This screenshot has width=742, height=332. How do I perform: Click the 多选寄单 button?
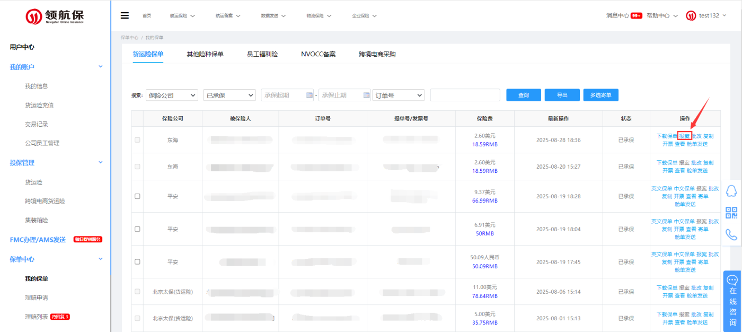click(601, 95)
